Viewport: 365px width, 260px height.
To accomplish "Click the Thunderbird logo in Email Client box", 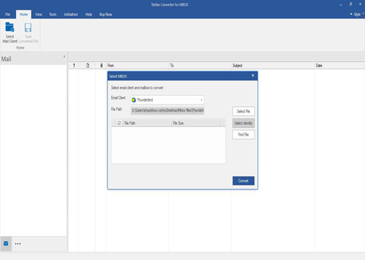I will pos(134,100).
